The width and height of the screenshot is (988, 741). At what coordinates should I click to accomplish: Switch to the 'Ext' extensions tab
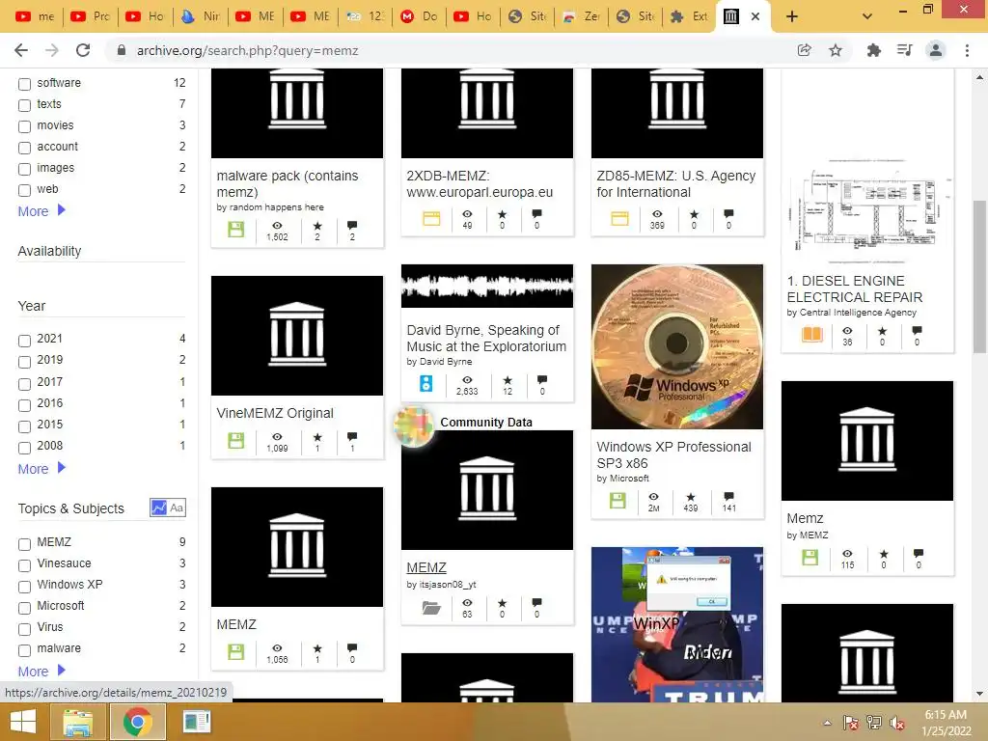click(x=689, y=16)
